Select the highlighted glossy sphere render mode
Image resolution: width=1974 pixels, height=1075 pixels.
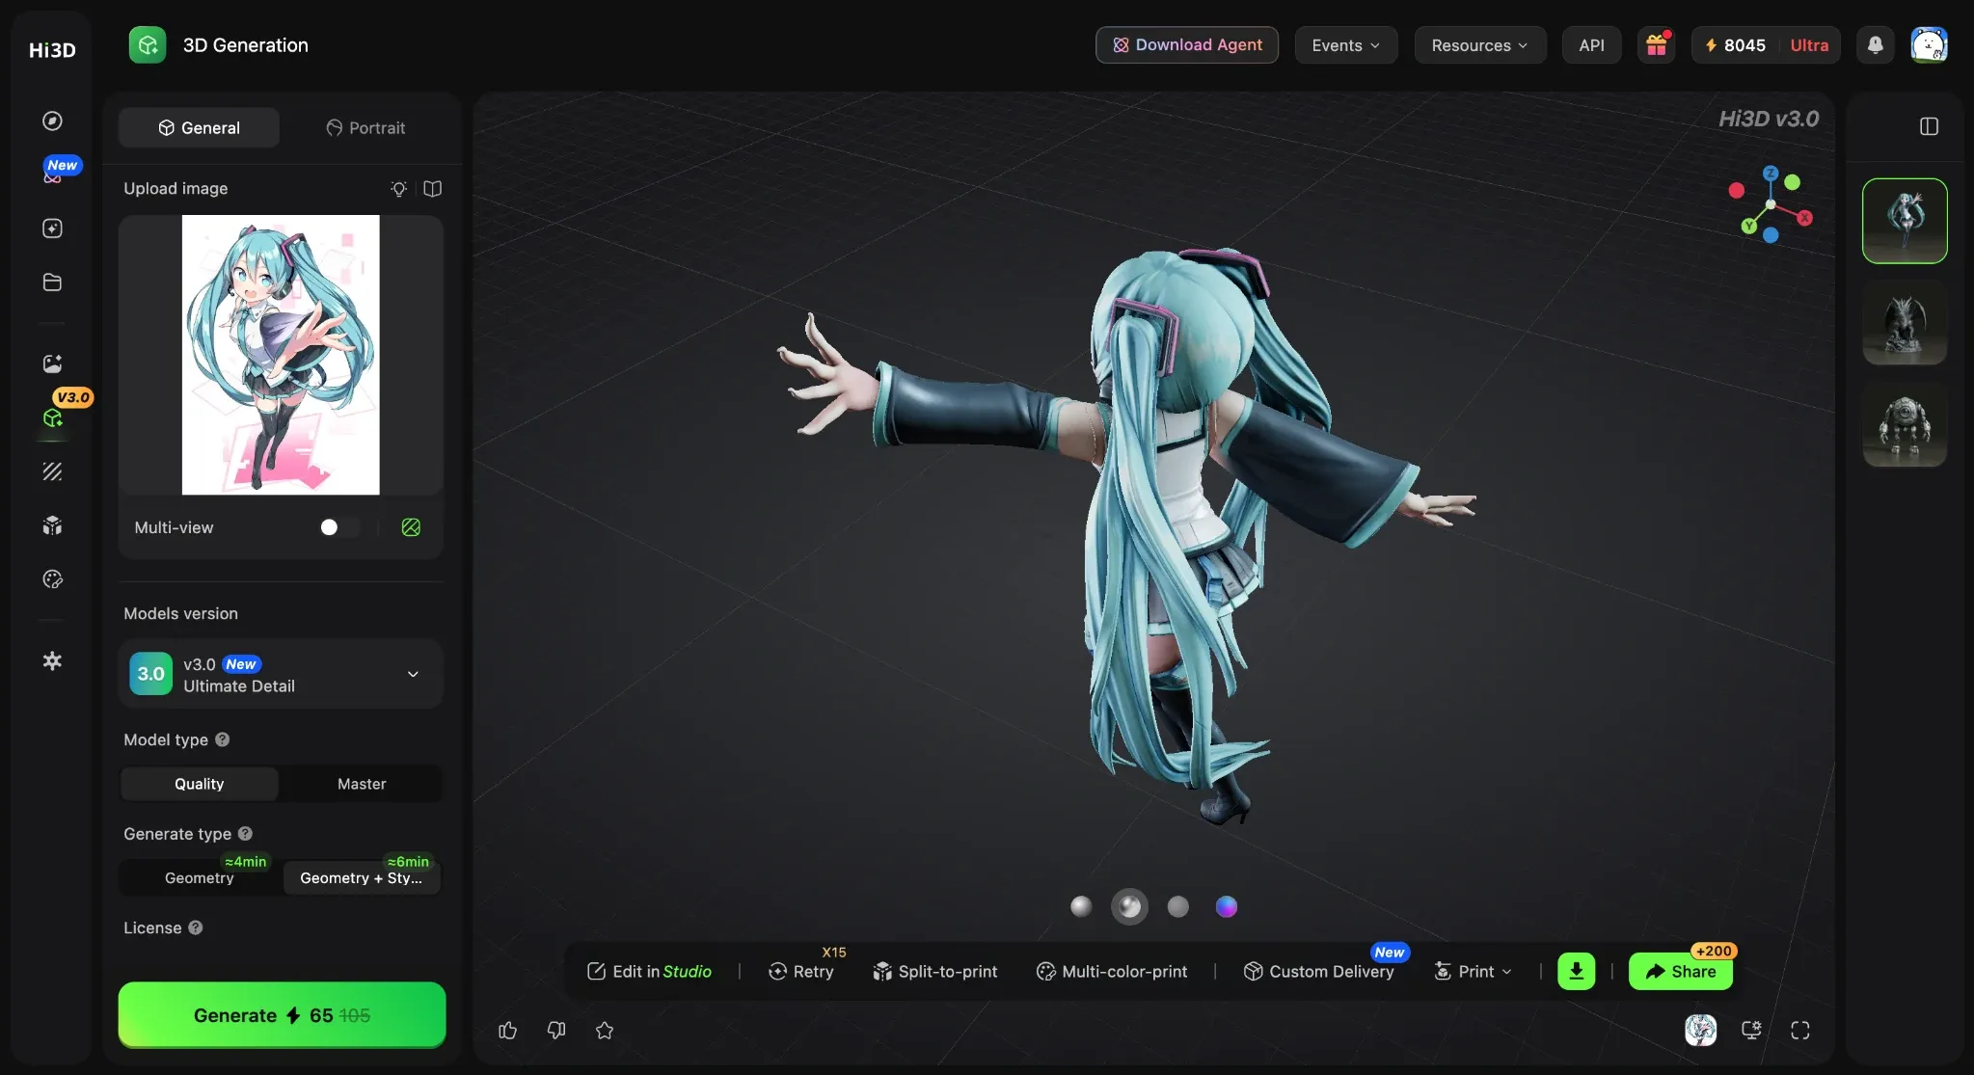pos(1130,906)
